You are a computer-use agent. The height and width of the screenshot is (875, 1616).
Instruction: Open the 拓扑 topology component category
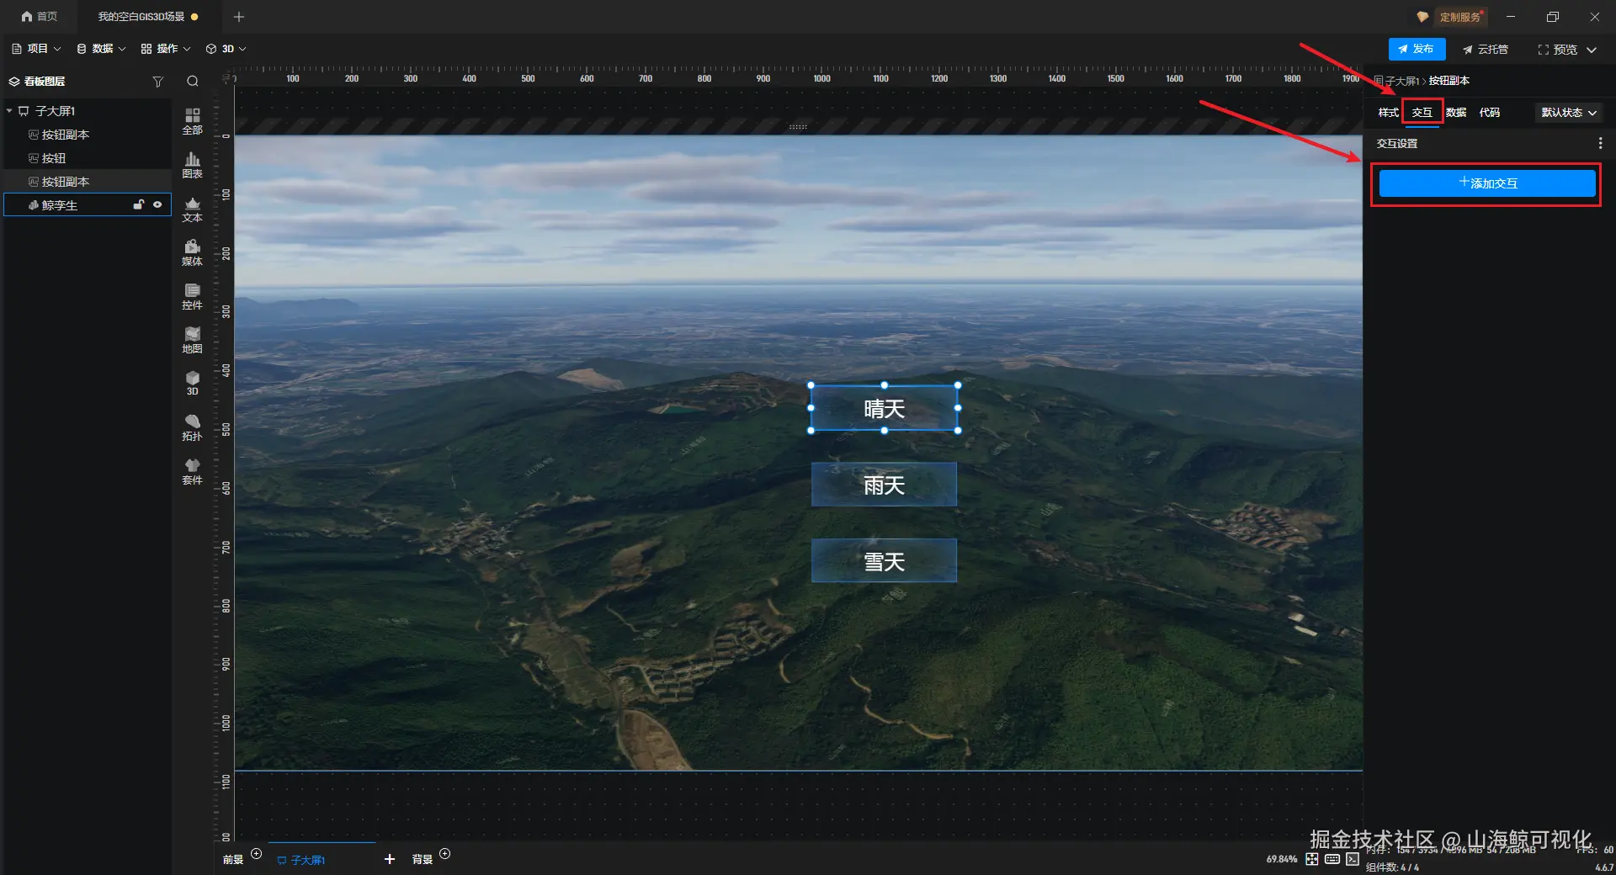click(x=192, y=427)
